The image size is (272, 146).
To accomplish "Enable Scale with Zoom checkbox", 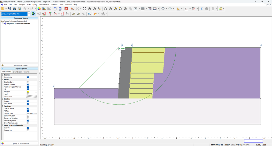I will (x=28, y=116).
